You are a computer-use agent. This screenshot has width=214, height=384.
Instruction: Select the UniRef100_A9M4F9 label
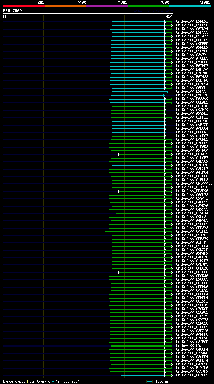coord(192,253)
